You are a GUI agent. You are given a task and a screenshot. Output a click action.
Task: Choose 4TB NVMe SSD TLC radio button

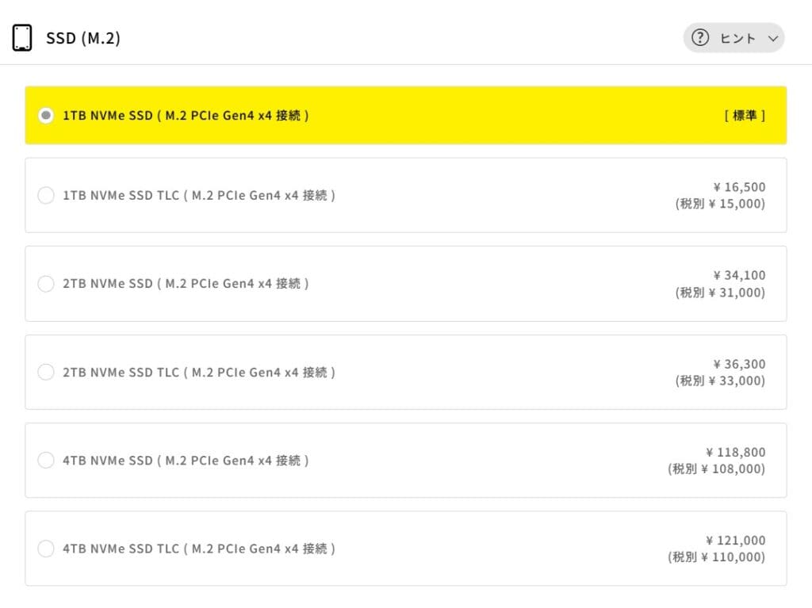point(46,549)
